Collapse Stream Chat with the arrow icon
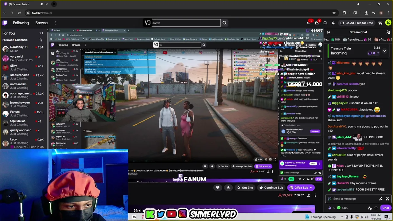 [329, 32]
